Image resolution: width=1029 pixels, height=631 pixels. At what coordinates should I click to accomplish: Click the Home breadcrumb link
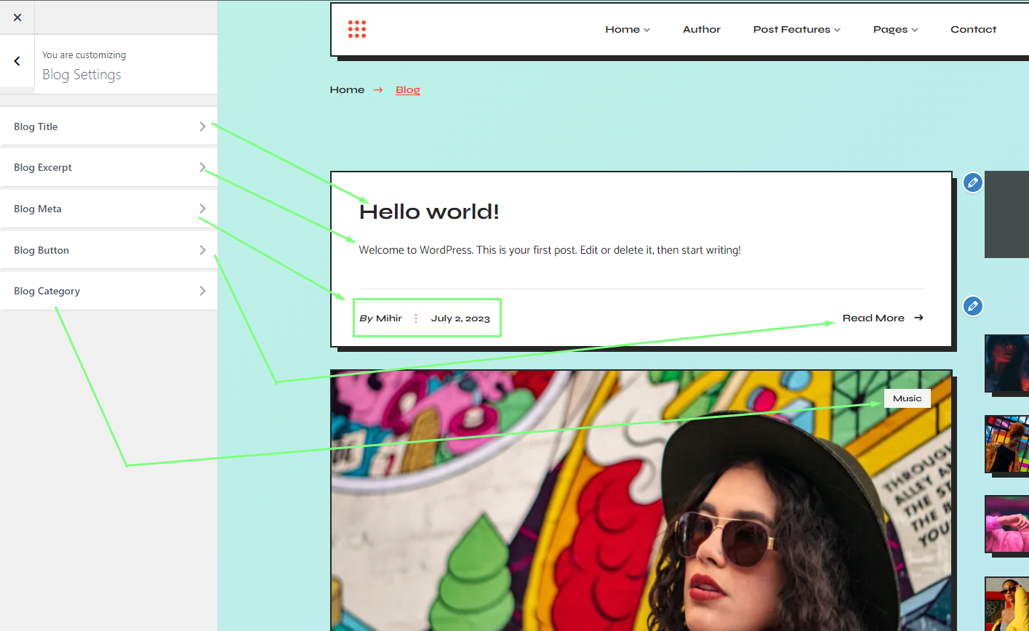[x=347, y=90]
